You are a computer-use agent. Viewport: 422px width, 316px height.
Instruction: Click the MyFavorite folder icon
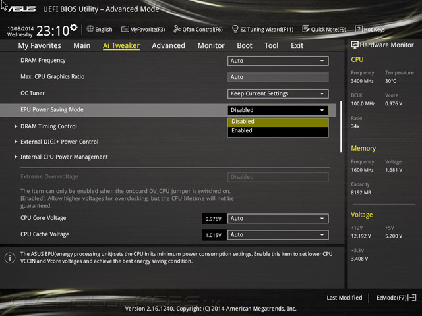click(125, 29)
